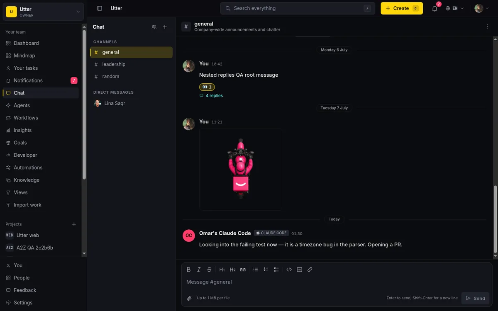This screenshot has height=311, width=498.
Task: Toggle bold formatting in message editor
Action: (x=188, y=270)
